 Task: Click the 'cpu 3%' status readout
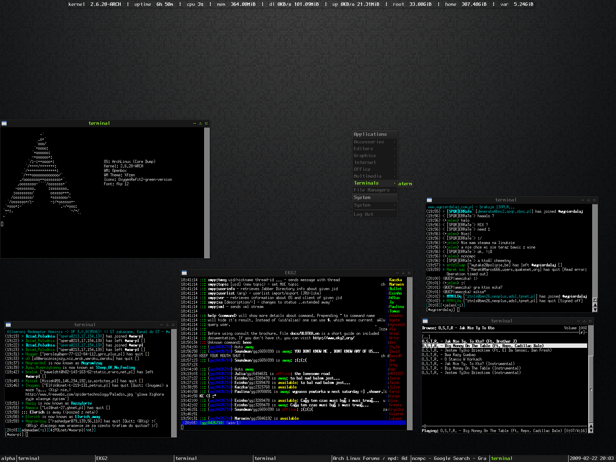195,4
